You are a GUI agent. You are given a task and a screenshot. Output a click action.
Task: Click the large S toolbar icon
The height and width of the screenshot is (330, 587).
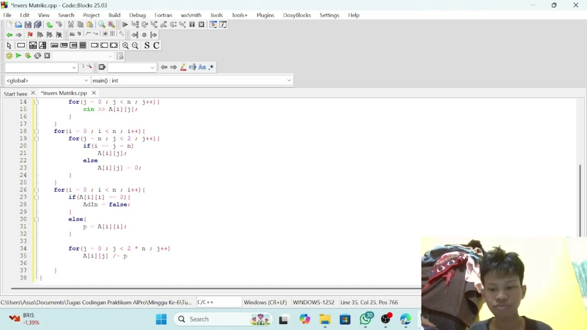click(147, 45)
